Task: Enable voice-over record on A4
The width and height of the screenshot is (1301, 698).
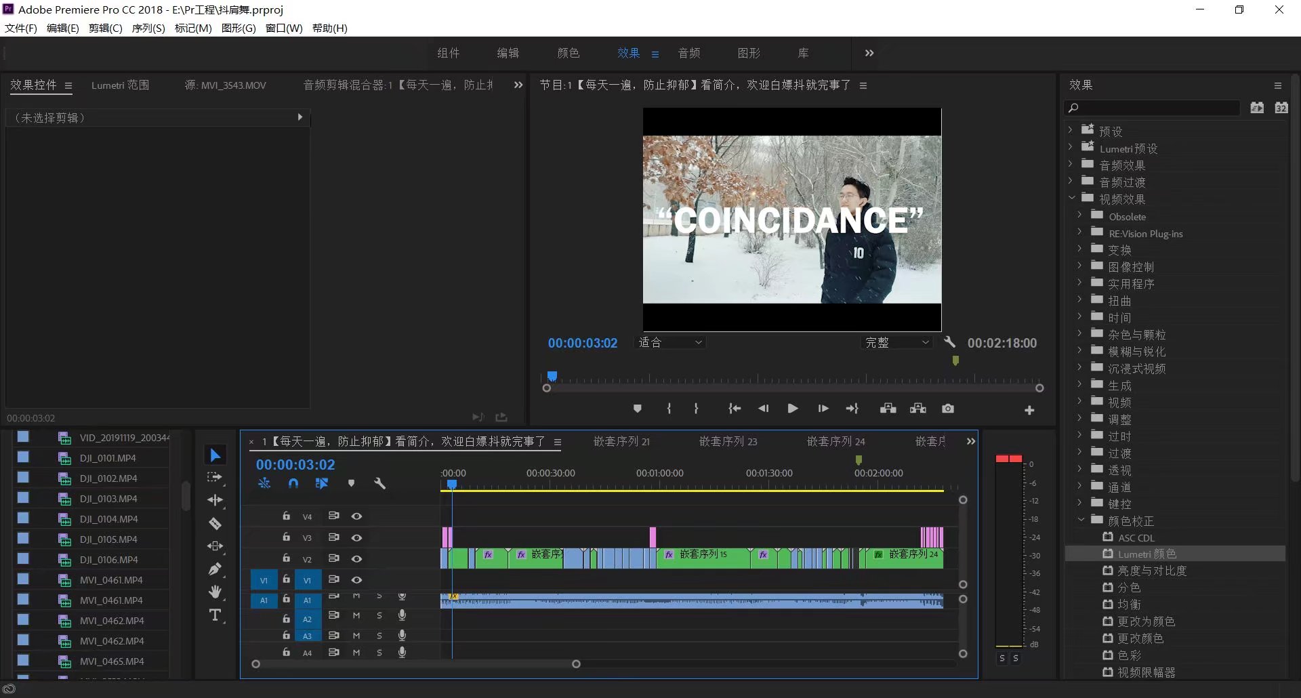Action: 402,652
